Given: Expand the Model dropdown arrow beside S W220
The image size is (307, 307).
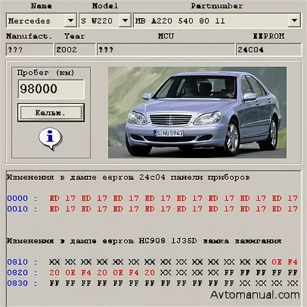Looking at the screenshot, I should (125, 20).
